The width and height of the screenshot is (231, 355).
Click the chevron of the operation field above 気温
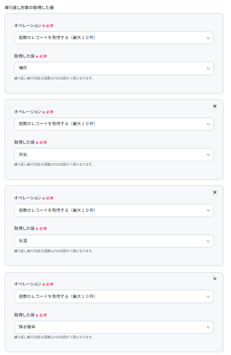click(208, 210)
